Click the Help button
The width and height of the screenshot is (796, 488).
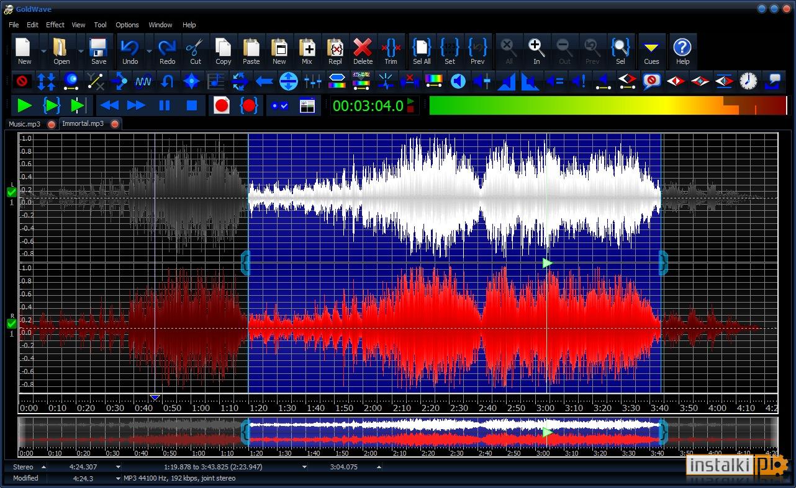coord(682,51)
